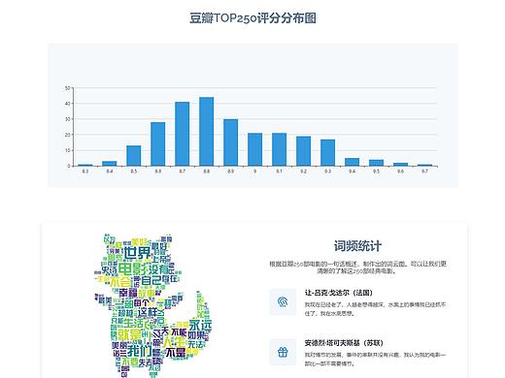Click the y-axis value 40

[67, 104]
